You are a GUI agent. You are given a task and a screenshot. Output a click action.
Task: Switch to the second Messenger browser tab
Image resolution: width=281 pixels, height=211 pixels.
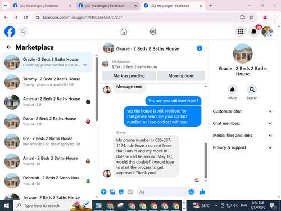tap(108, 6)
